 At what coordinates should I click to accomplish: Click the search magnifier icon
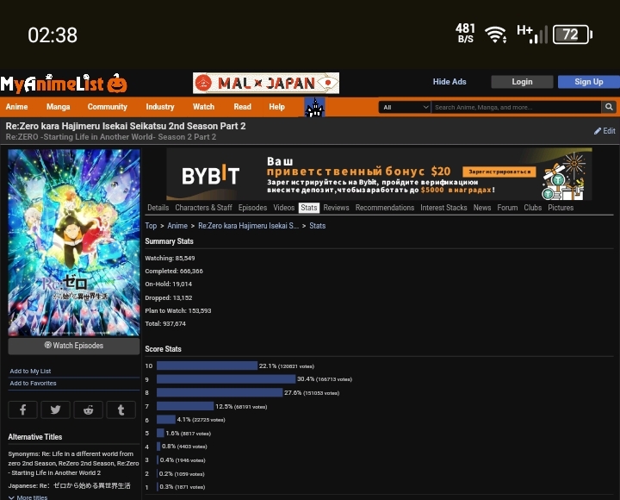609,107
